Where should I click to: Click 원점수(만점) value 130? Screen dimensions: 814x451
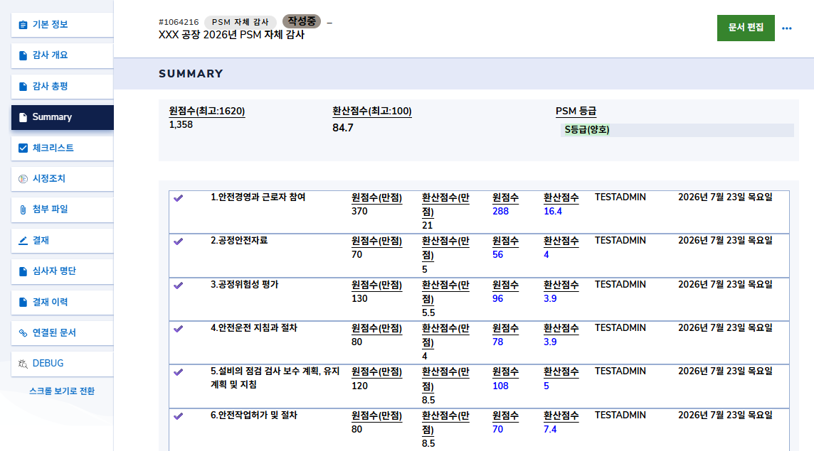point(359,299)
